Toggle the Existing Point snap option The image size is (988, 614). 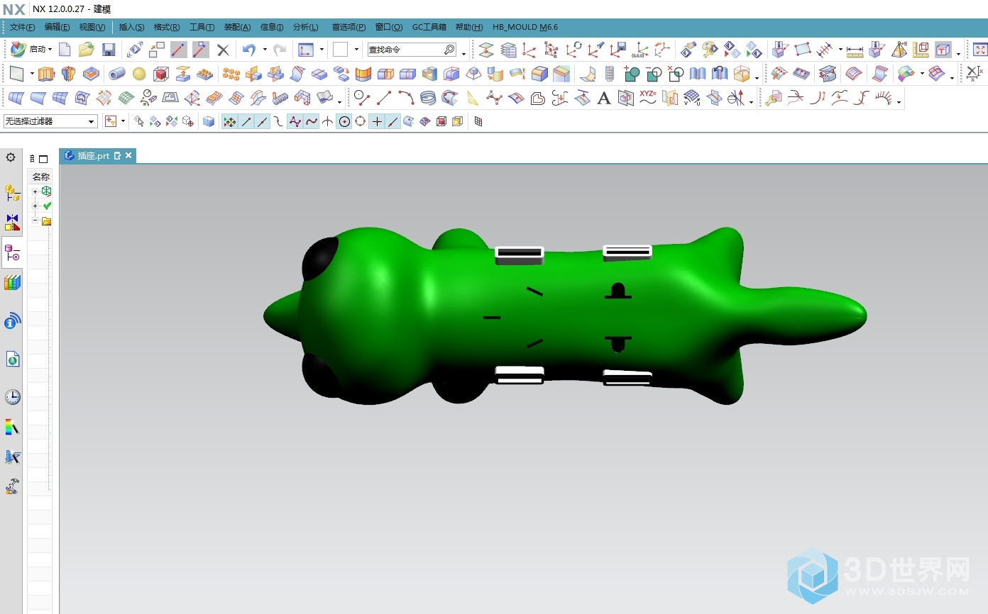click(377, 121)
